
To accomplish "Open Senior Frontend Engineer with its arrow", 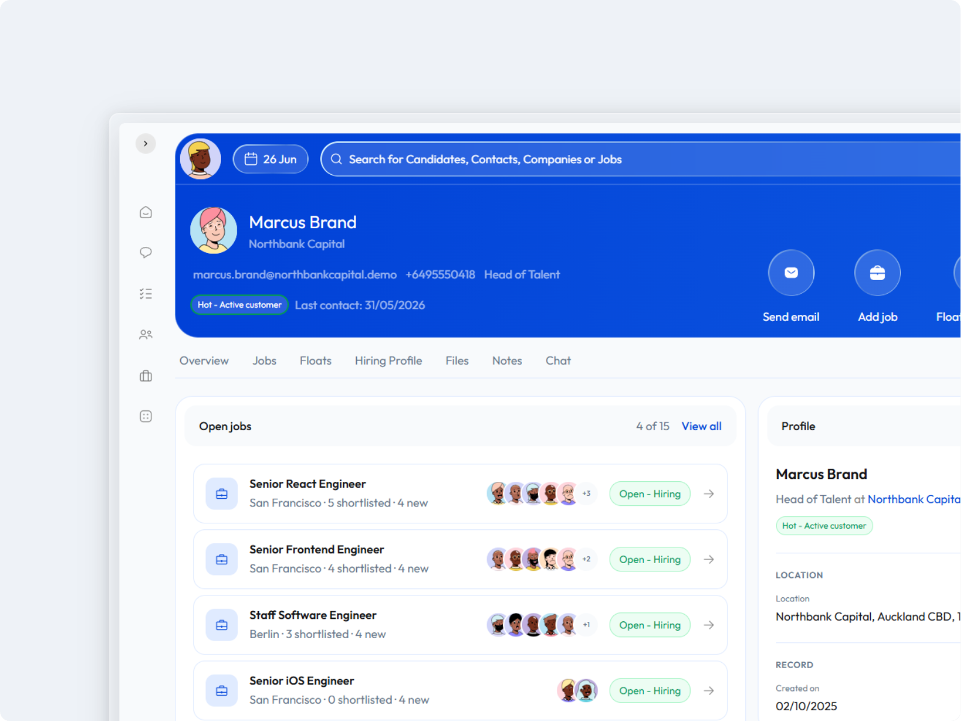I will (x=709, y=559).
